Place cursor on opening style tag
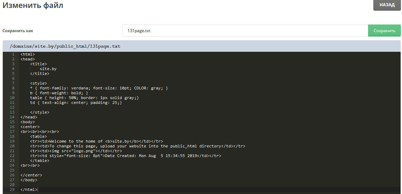 (x=38, y=83)
